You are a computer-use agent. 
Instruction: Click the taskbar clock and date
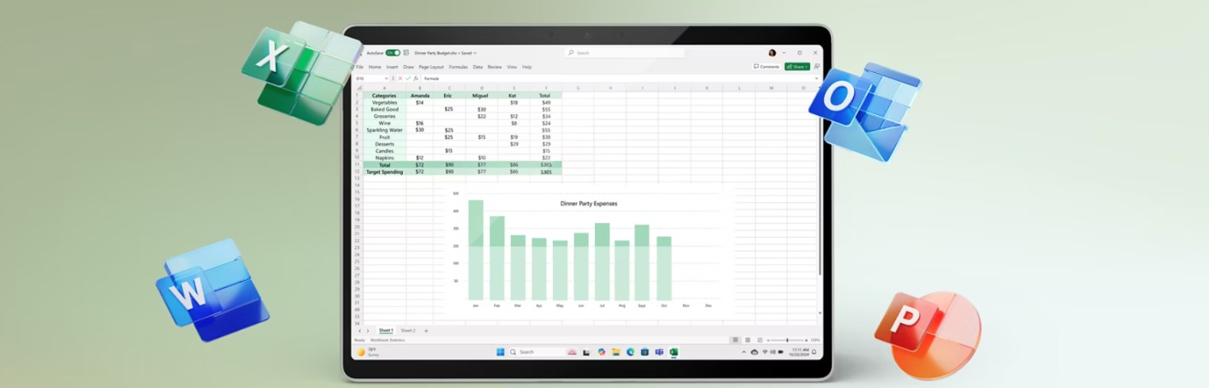[x=798, y=352]
